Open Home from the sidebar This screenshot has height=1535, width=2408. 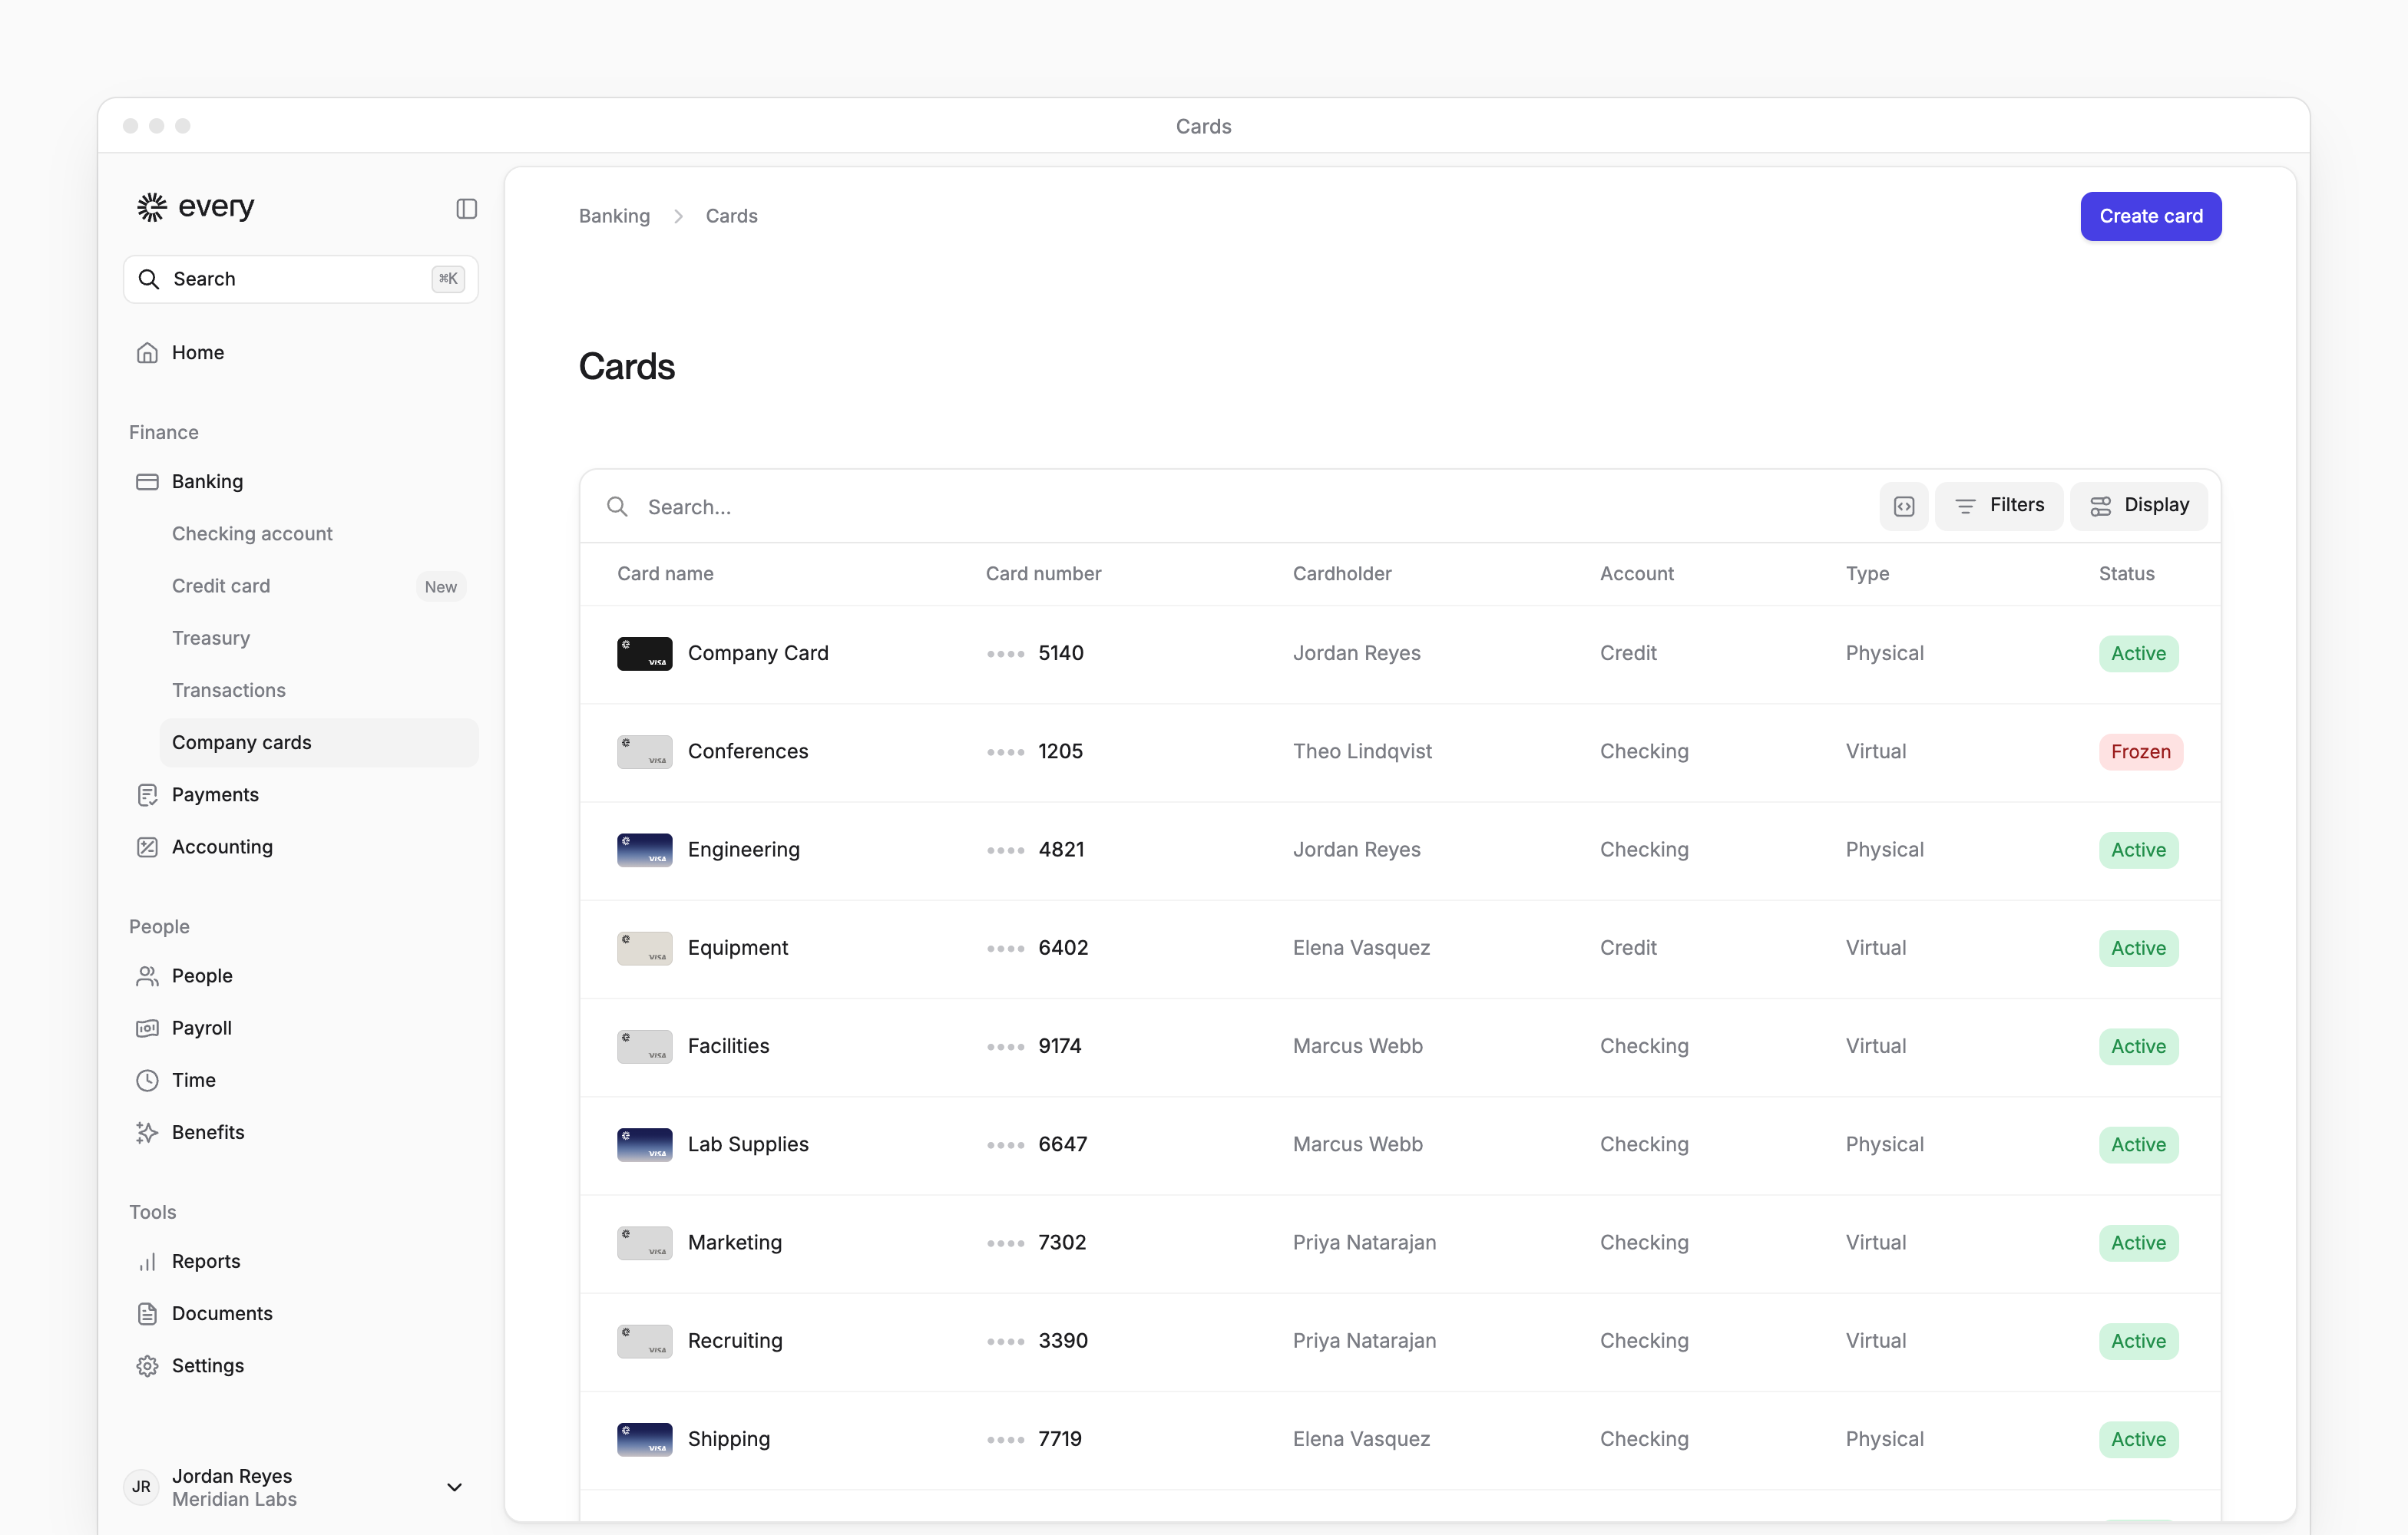(300, 353)
